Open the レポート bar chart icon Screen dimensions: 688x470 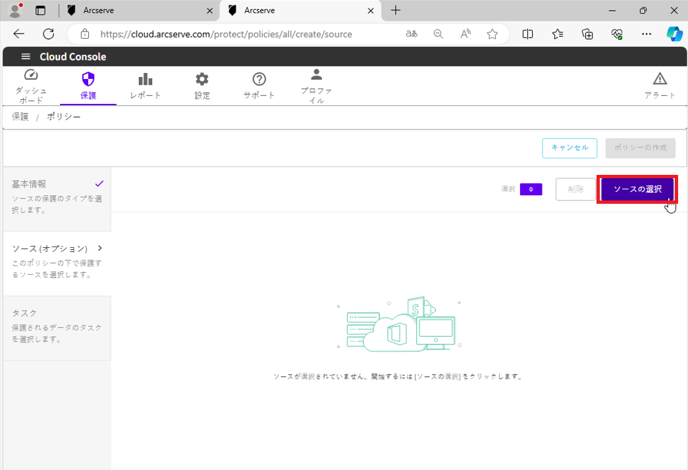145,80
